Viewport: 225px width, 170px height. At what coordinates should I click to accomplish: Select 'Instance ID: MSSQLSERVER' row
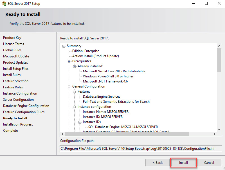click(103, 117)
